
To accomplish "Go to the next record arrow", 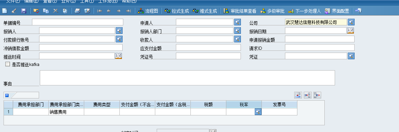I will click(119, 11).
